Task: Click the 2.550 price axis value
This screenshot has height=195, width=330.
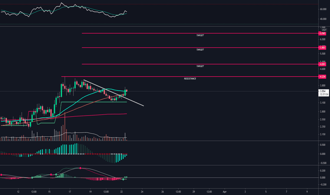Action: pyautogui.click(x=323, y=119)
